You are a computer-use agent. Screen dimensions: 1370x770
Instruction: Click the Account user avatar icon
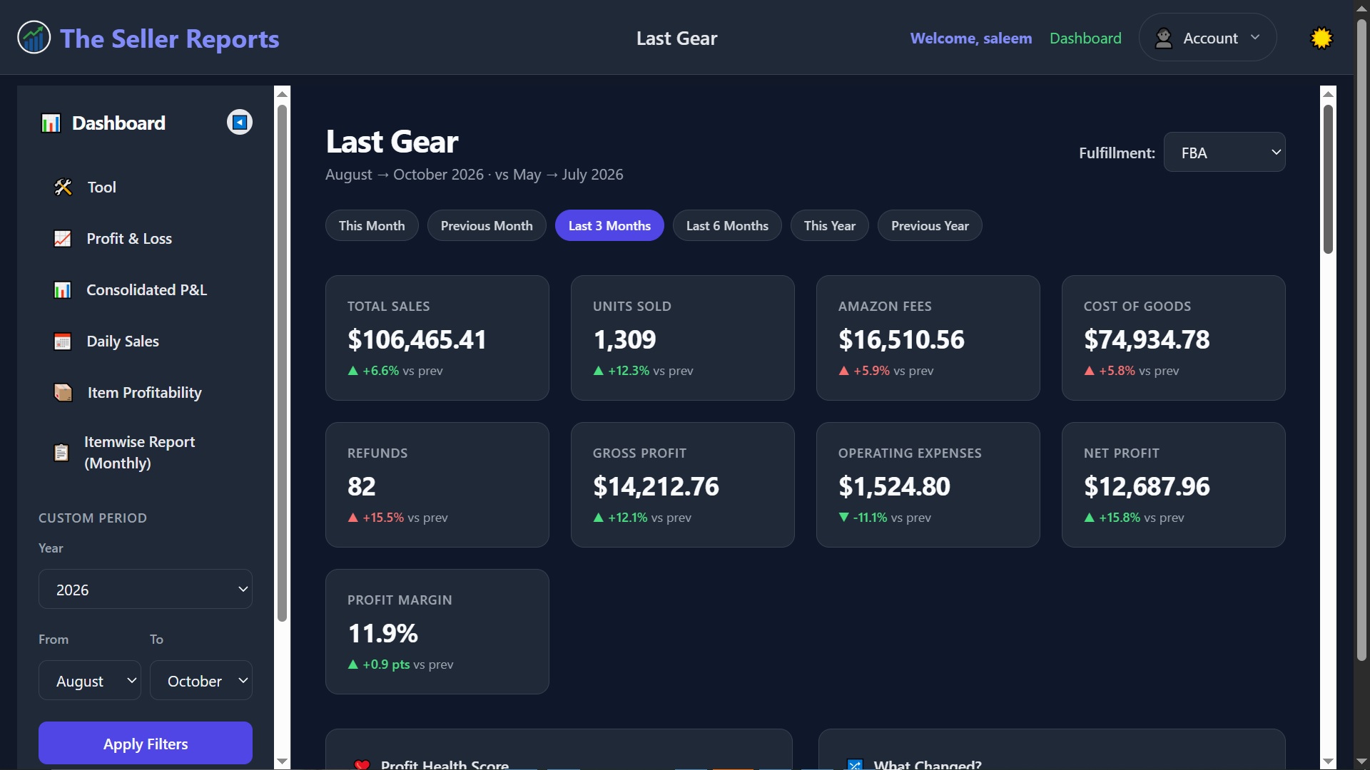pyautogui.click(x=1163, y=38)
